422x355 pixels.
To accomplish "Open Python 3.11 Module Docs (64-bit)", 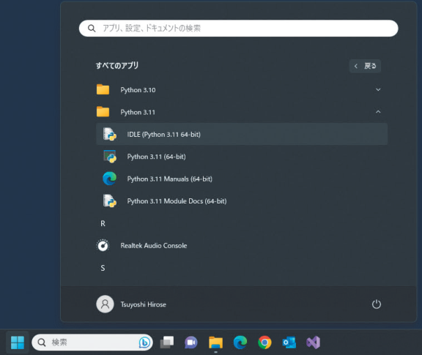I will (242, 201).
